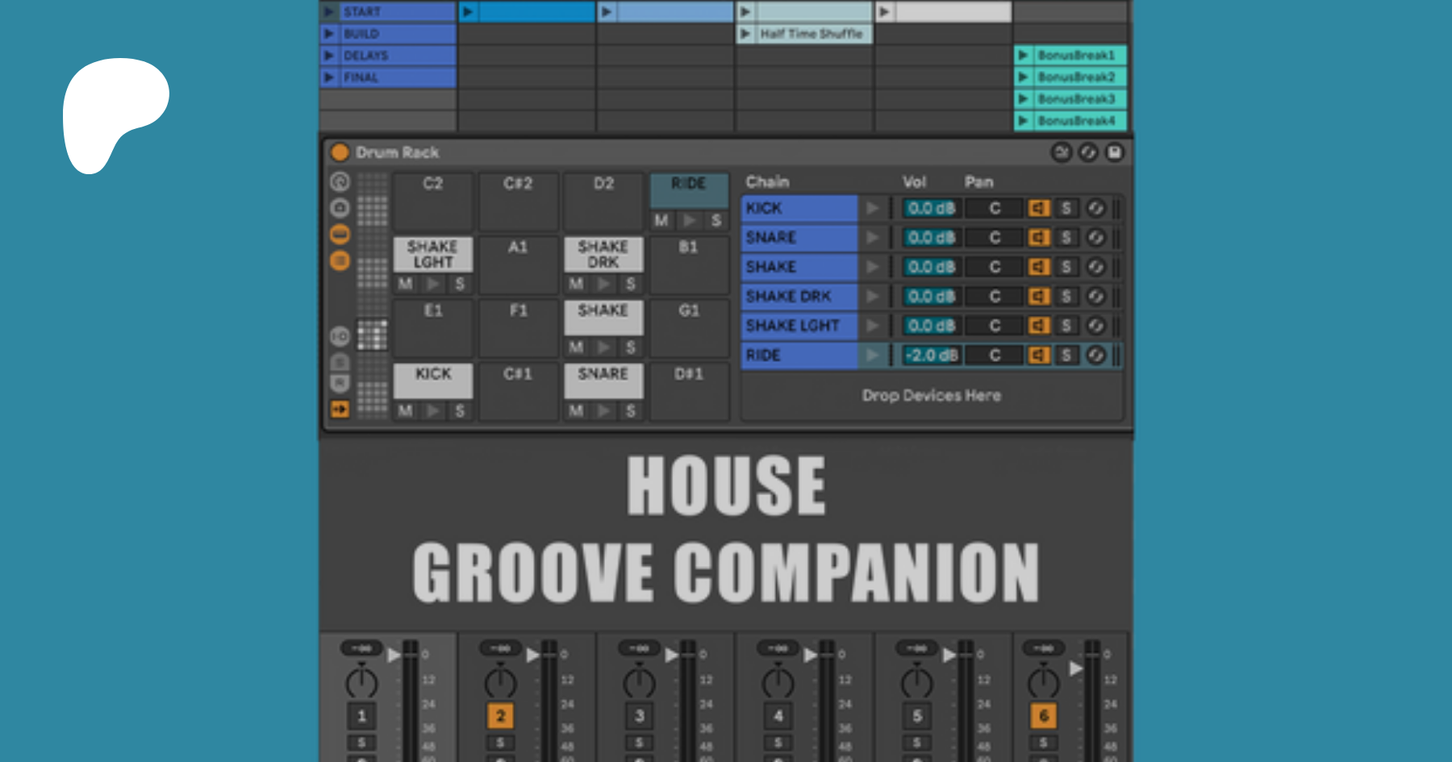Launch the BonusBreak1 clip
The width and height of the screenshot is (1452, 762).
[x=1023, y=56]
